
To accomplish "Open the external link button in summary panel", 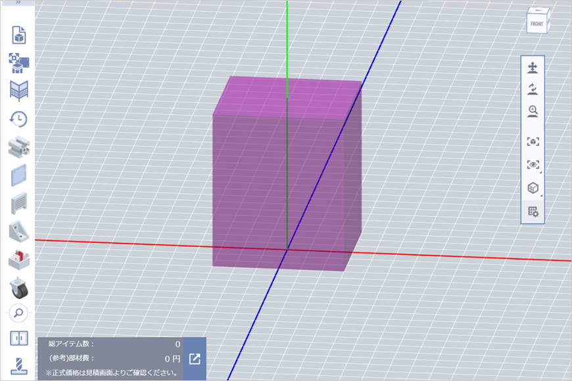I will tap(195, 359).
